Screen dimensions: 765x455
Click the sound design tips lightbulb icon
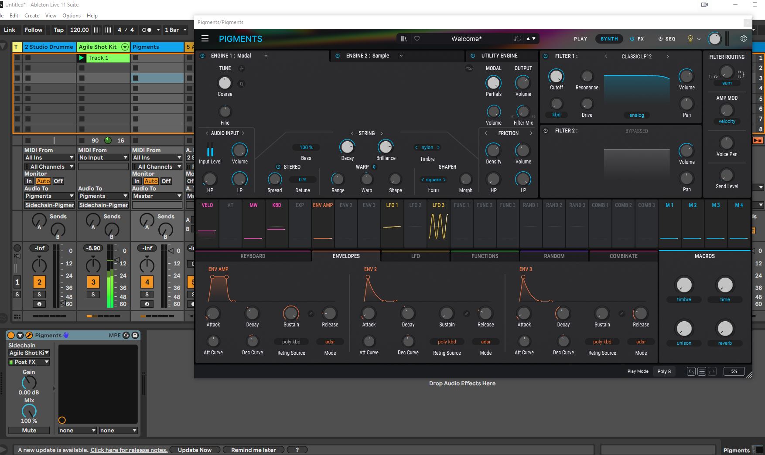[690, 39]
